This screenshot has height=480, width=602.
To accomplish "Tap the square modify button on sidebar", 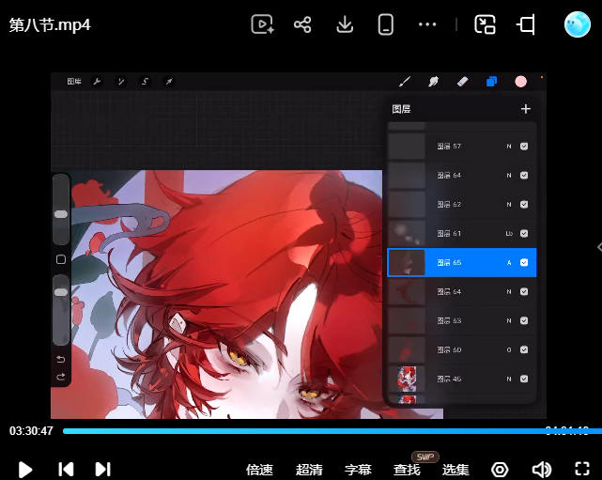I will tap(61, 259).
